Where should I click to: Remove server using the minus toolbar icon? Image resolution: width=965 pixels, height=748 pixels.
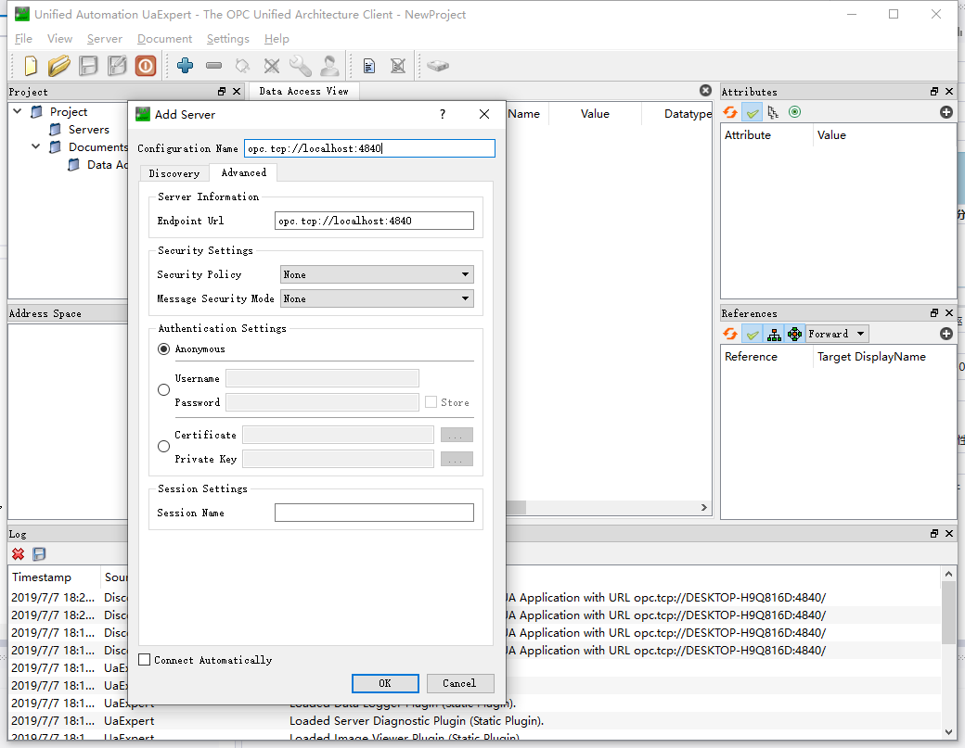213,65
